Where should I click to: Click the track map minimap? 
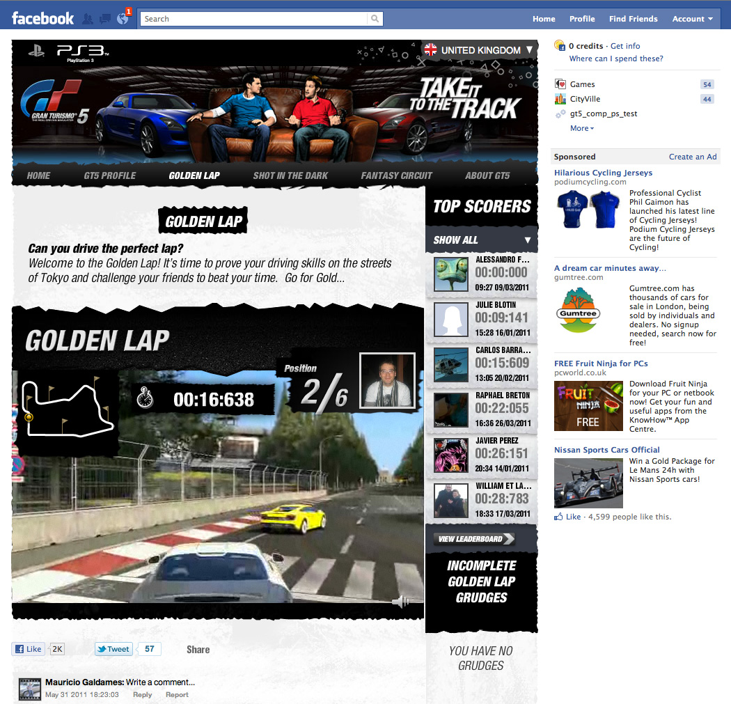tap(68, 409)
